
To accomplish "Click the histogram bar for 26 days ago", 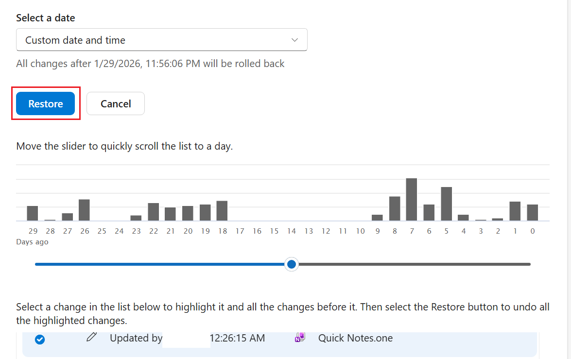I will (84, 210).
